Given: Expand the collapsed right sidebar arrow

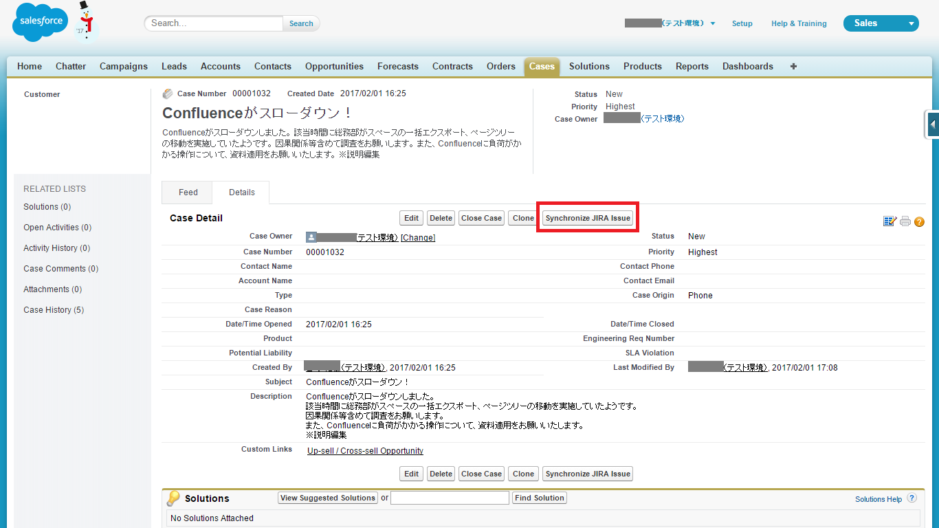Looking at the screenshot, I should 932,125.
